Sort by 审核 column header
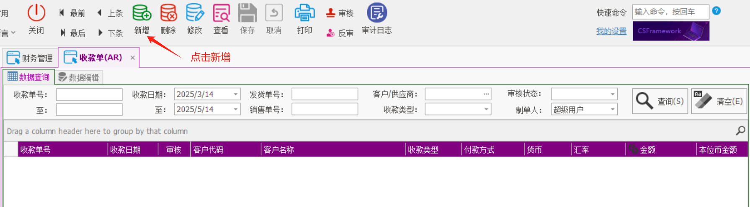The image size is (750, 207). [x=174, y=149]
